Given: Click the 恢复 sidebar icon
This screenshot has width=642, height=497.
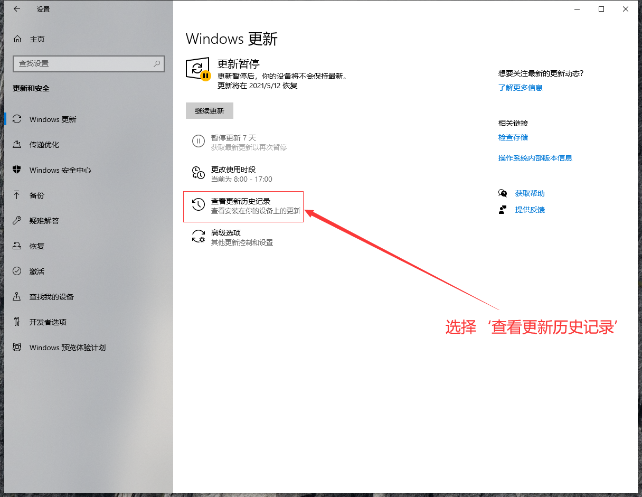Looking at the screenshot, I should 17,246.
